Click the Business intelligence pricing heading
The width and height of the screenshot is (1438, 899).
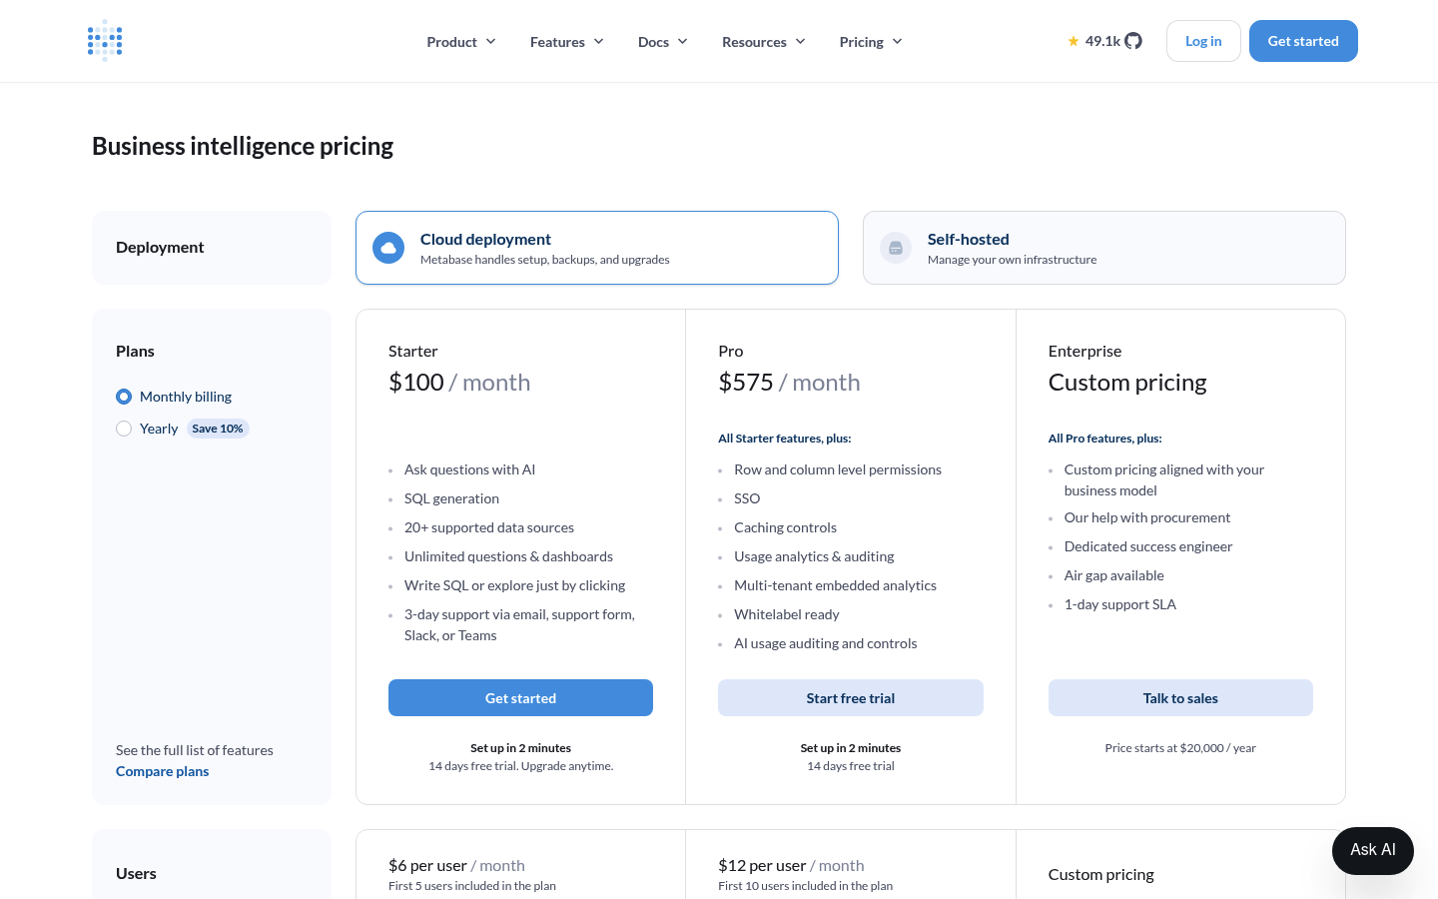coord(243,146)
